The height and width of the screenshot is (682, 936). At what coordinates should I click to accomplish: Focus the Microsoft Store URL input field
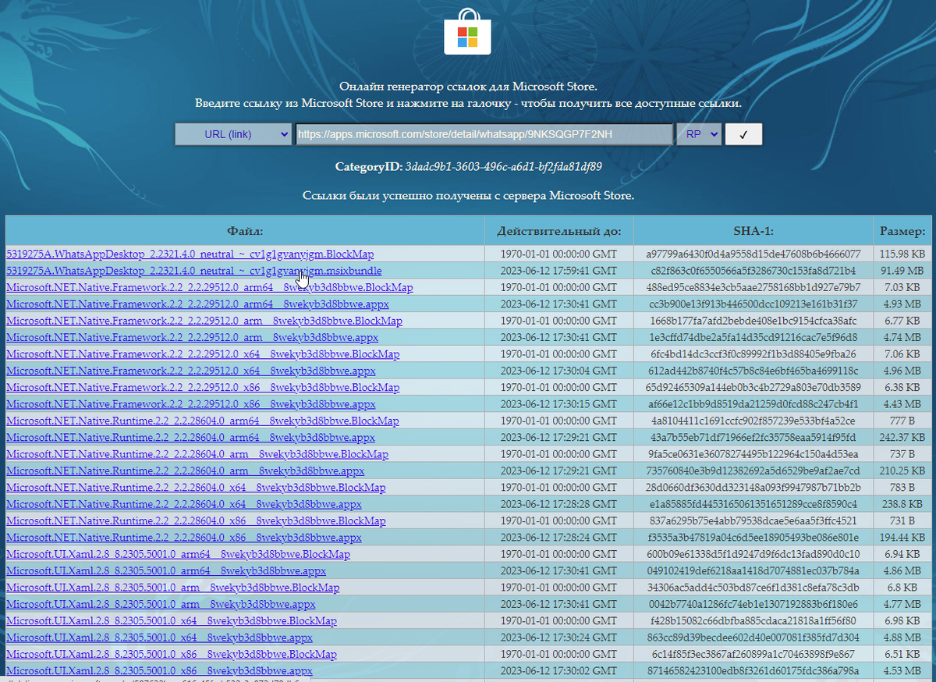tap(484, 134)
